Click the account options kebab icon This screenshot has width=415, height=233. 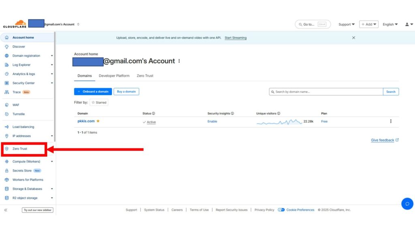179,61
